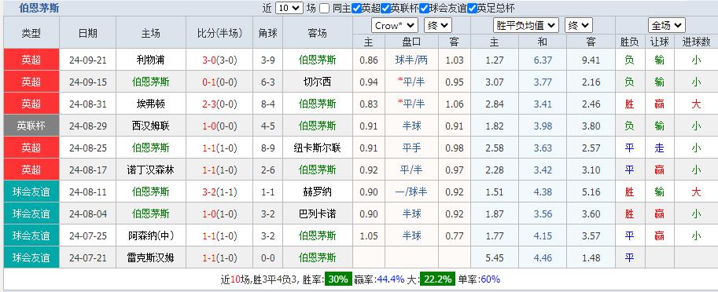Click 走 handicap result in 纽卡斯尔联 row
The height and width of the screenshot is (292, 718).
(659, 148)
